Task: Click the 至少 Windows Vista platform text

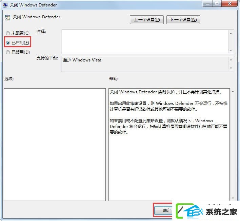Action: tap(82, 60)
